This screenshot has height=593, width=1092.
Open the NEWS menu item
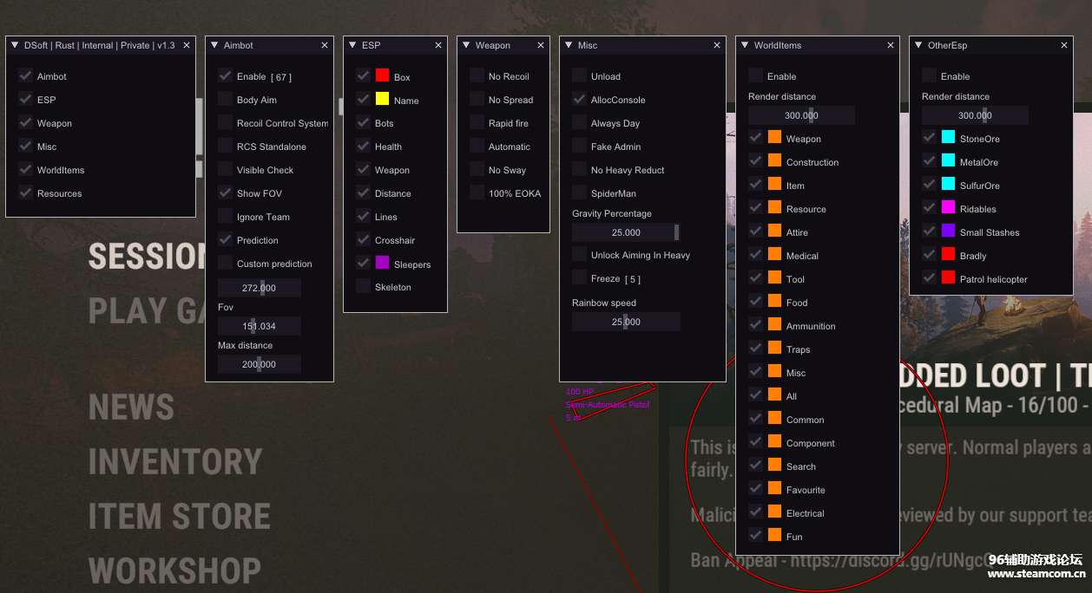[131, 407]
